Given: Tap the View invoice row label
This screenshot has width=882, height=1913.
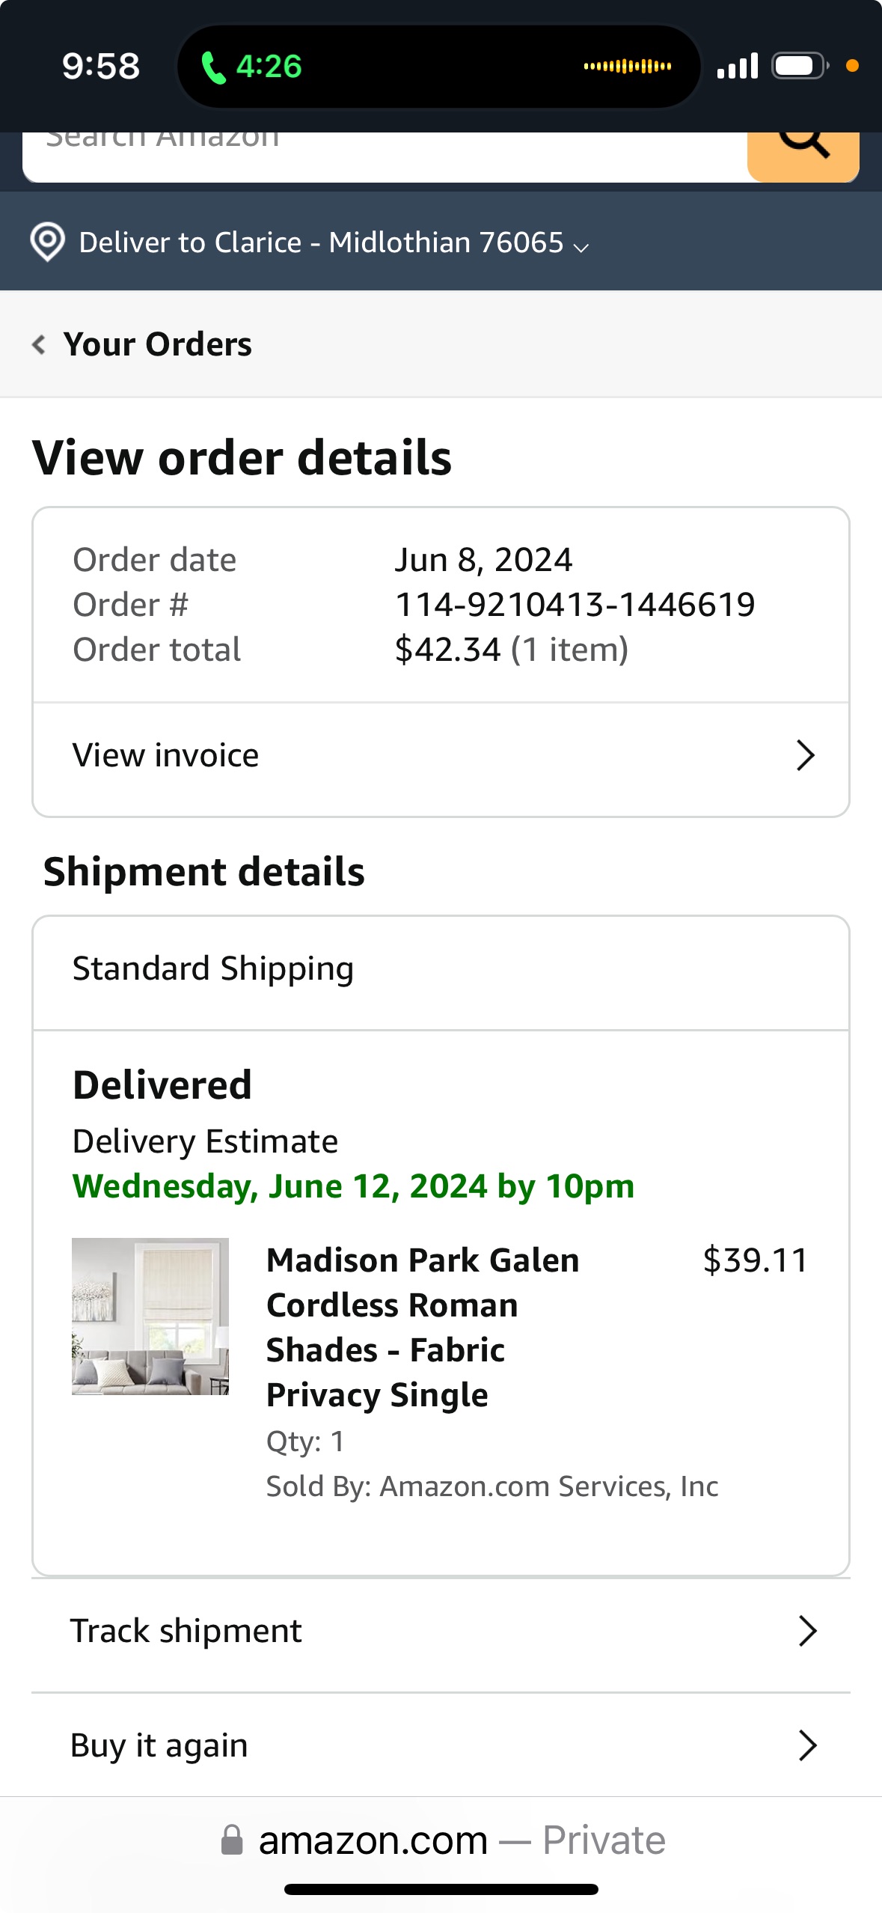Looking at the screenshot, I should (x=165, y=755).
